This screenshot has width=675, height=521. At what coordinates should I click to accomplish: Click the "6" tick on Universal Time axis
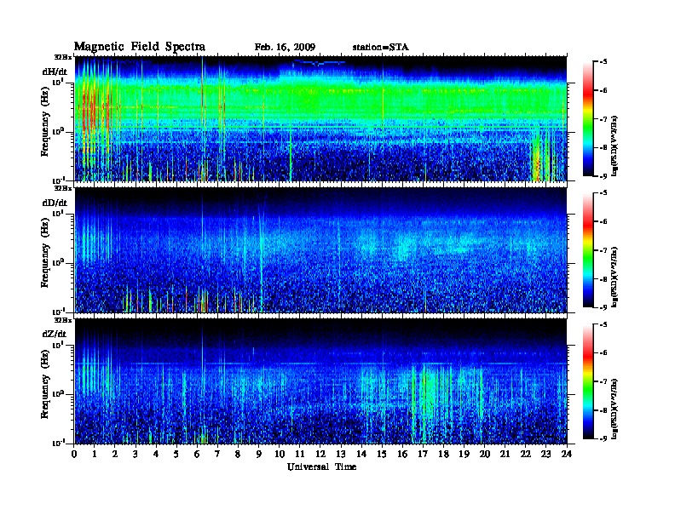(x=198, y=454)
